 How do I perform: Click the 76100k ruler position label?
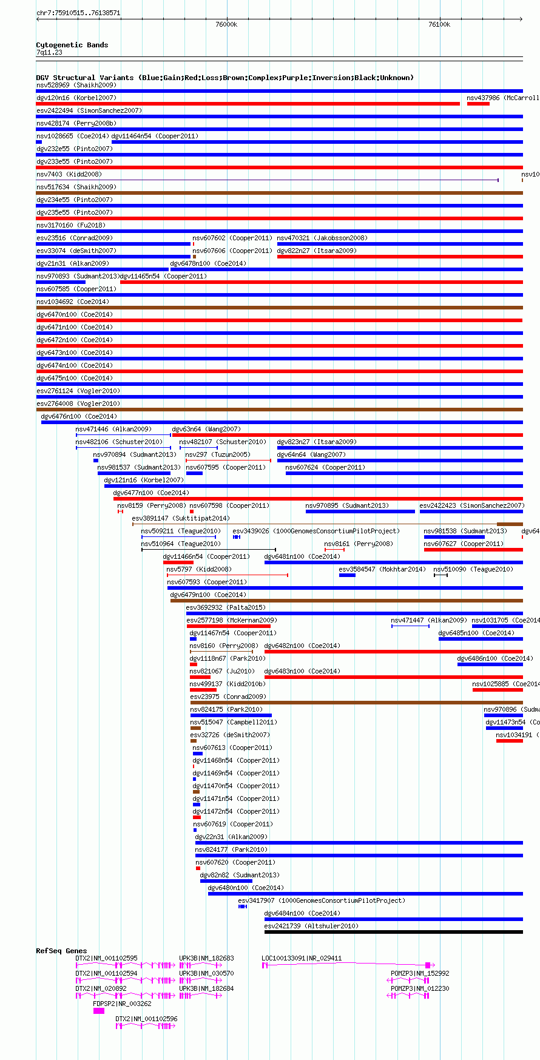(439, 24)
